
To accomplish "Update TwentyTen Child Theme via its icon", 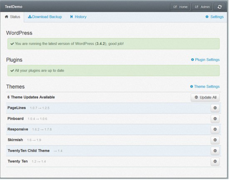I will point(215,150).
